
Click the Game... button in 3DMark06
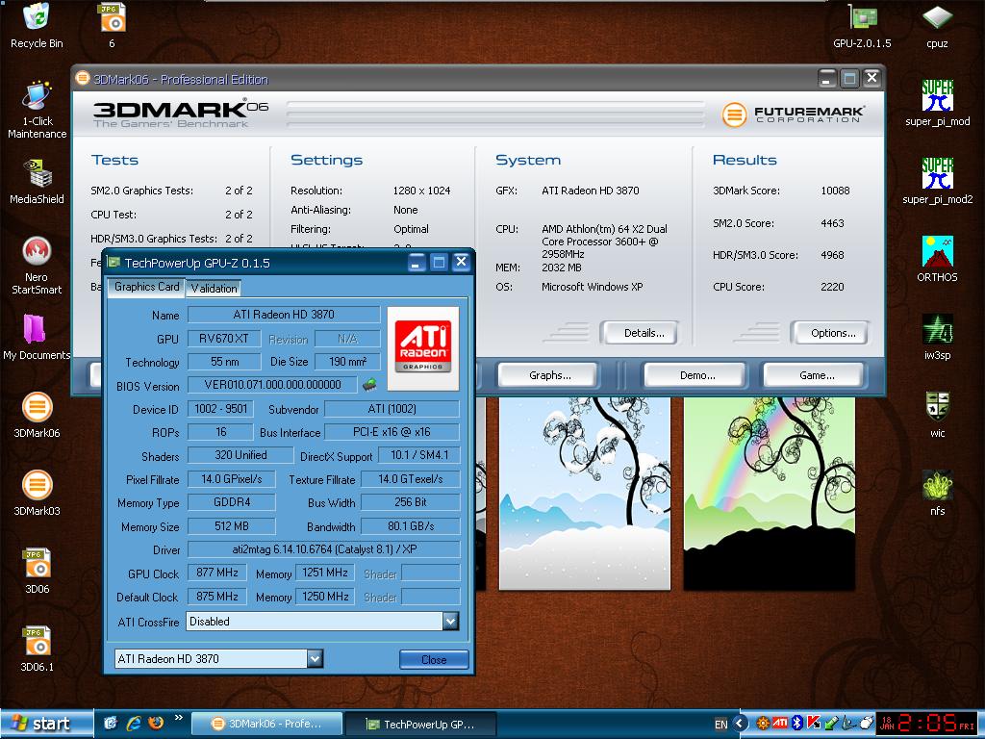point(816,375)
